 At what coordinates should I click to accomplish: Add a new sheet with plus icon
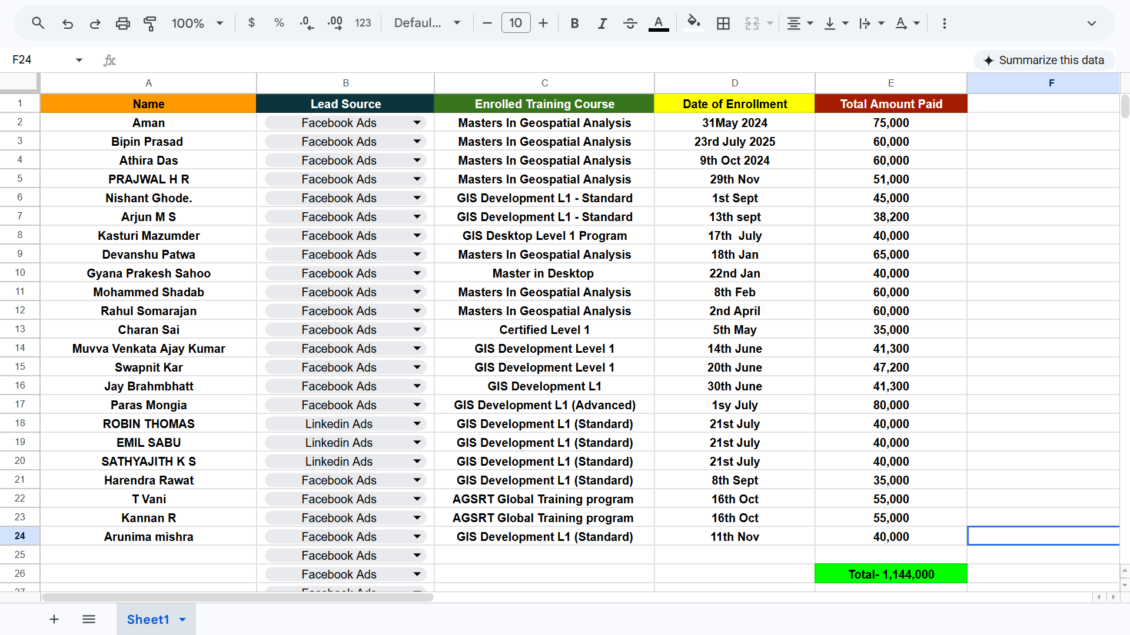pyautogui.click(x=54, y=619)
